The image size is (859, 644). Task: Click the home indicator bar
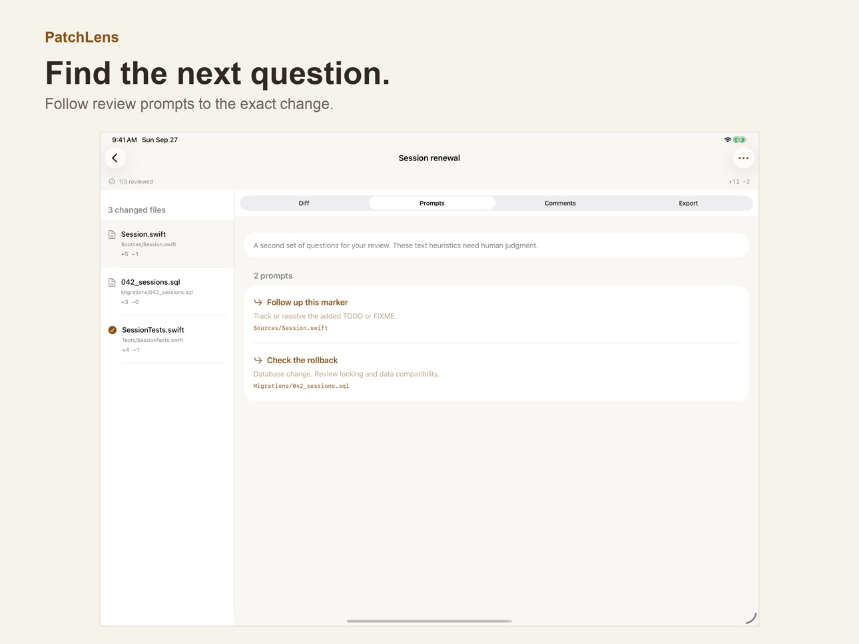(429, 621)
